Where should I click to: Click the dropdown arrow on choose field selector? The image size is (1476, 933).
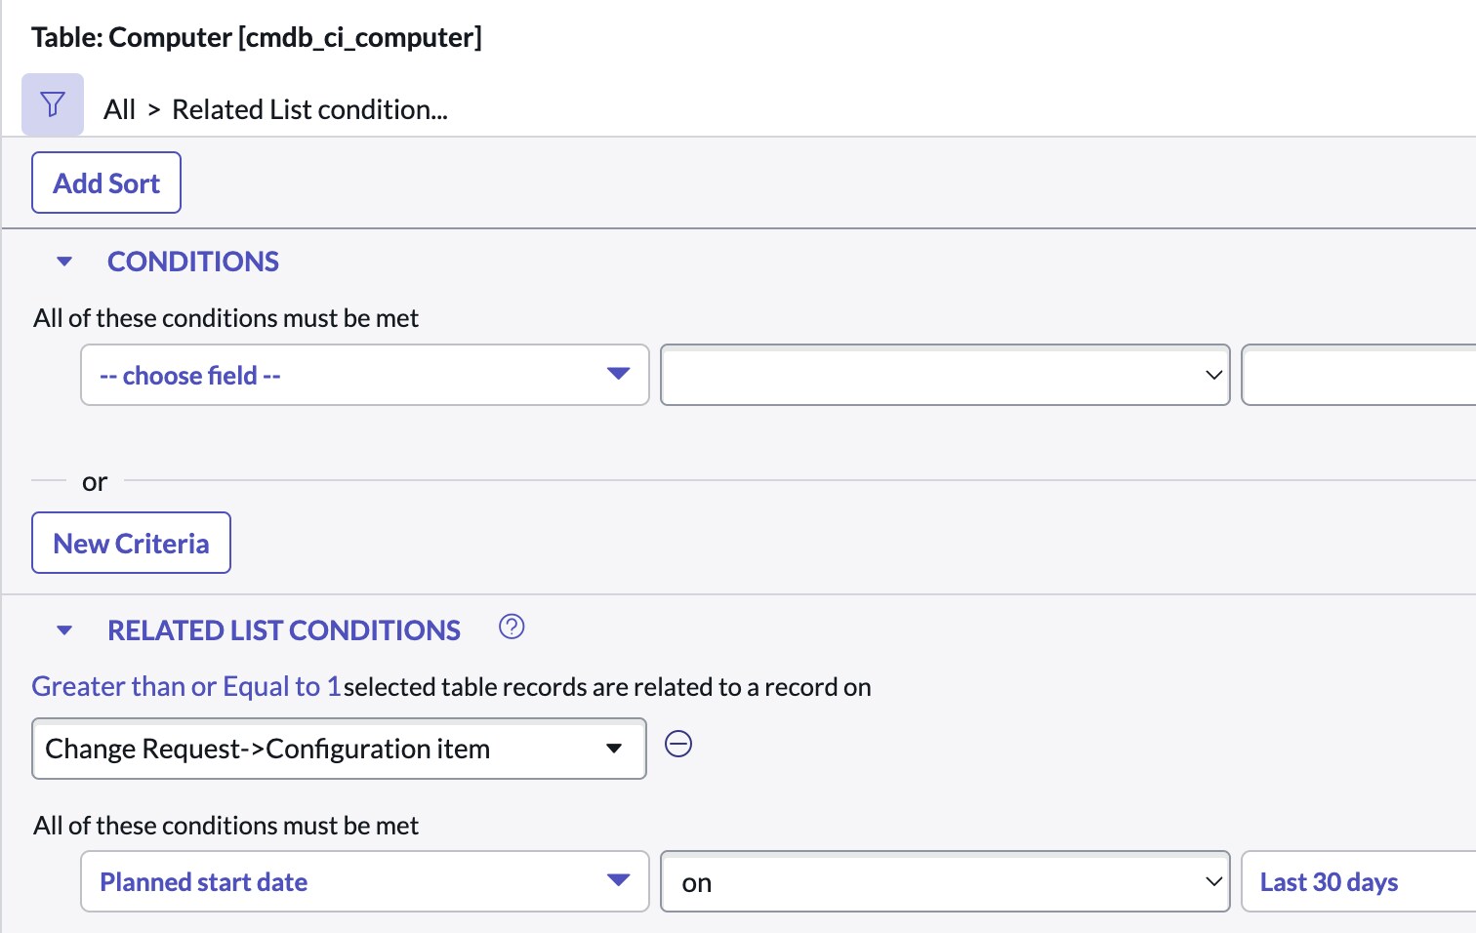(x=619, y=375)
